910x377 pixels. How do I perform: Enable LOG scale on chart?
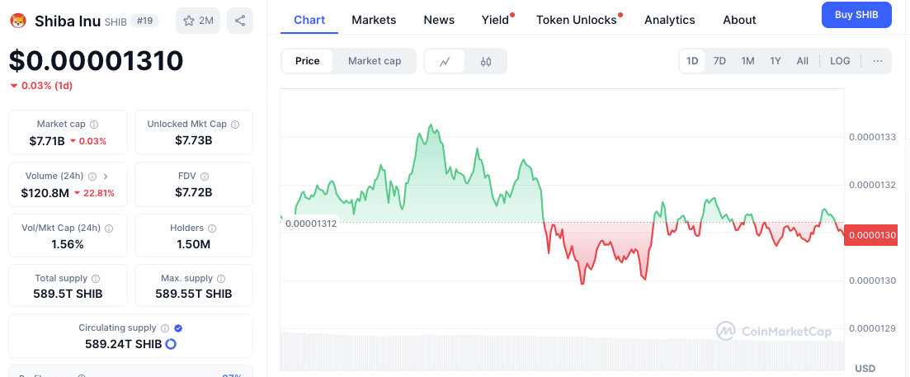coord(840,61)
